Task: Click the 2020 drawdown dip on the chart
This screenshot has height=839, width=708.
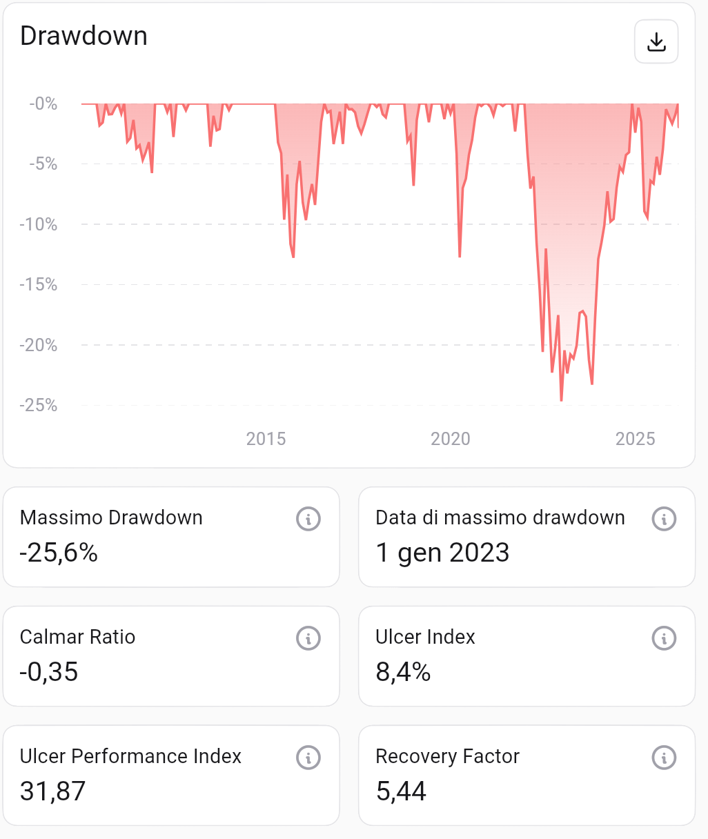Action: click(458, 254)
